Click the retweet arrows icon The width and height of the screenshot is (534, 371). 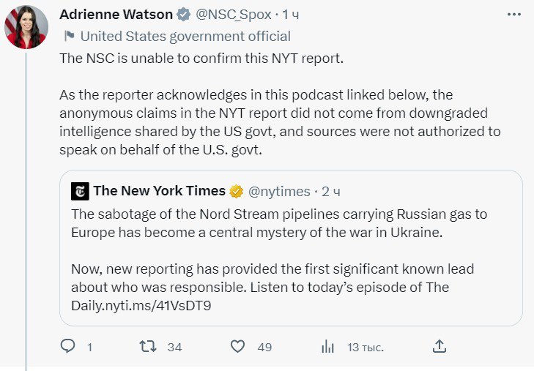pos(148,347)
